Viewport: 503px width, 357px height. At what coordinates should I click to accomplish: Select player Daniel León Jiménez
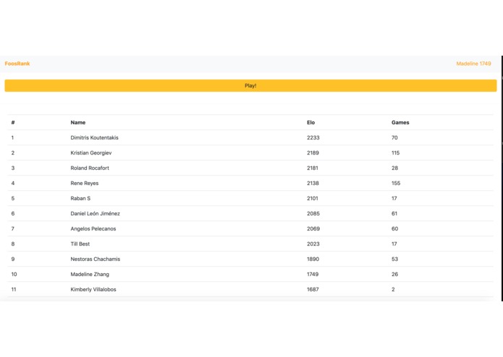coord(96,213)
